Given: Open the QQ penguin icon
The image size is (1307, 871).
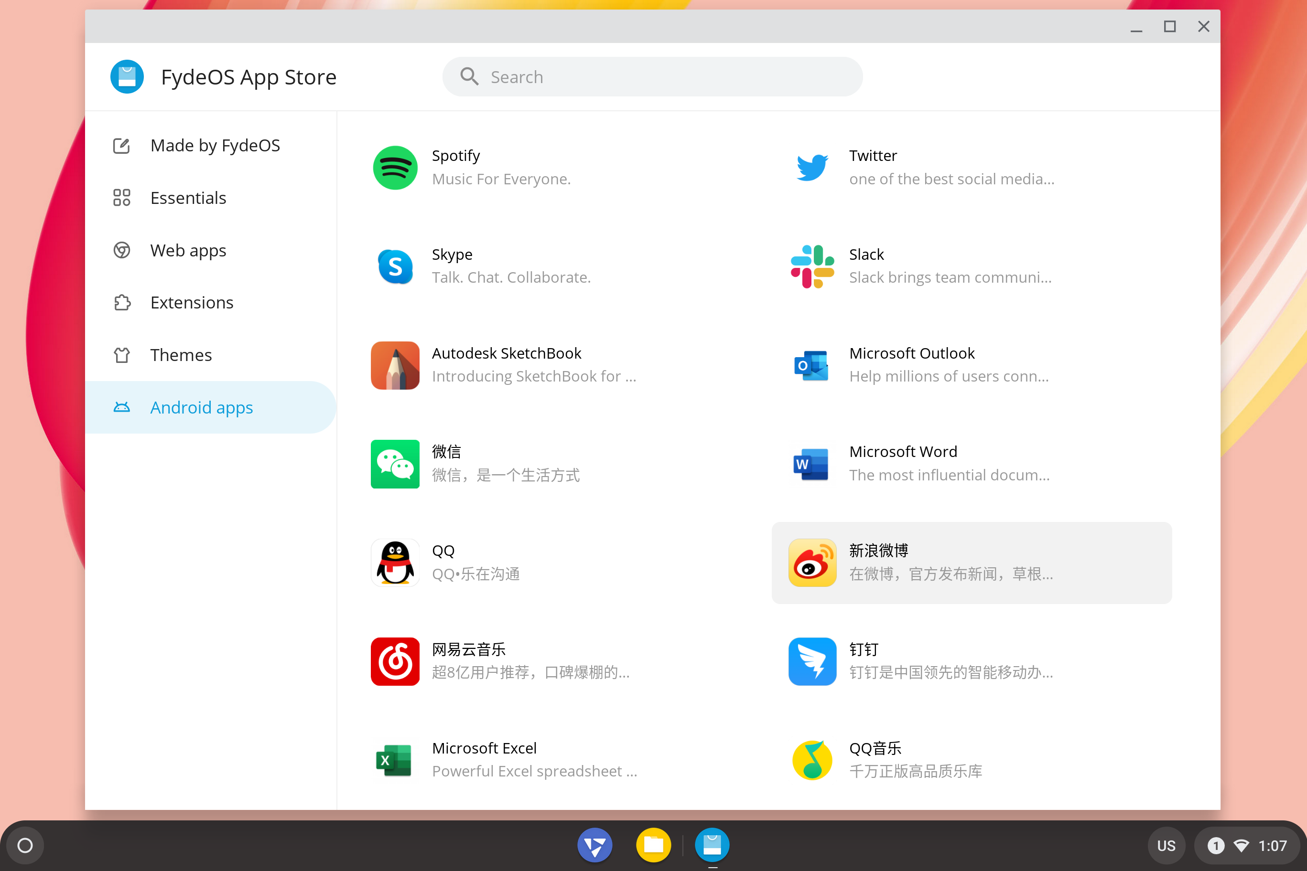Looking at the screenshot, I should 395,563.
